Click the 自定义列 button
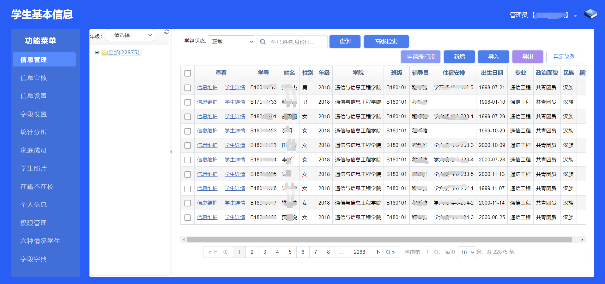 (x=564, y=57)
